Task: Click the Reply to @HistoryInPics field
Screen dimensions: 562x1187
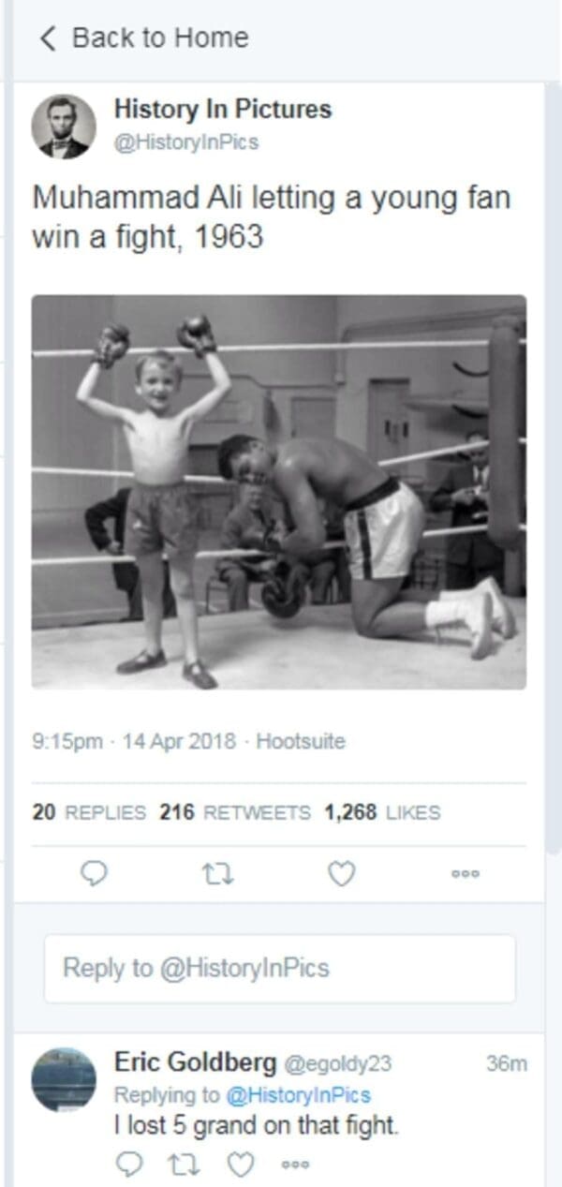Action: pyautogui.click(x=280, y=968)
